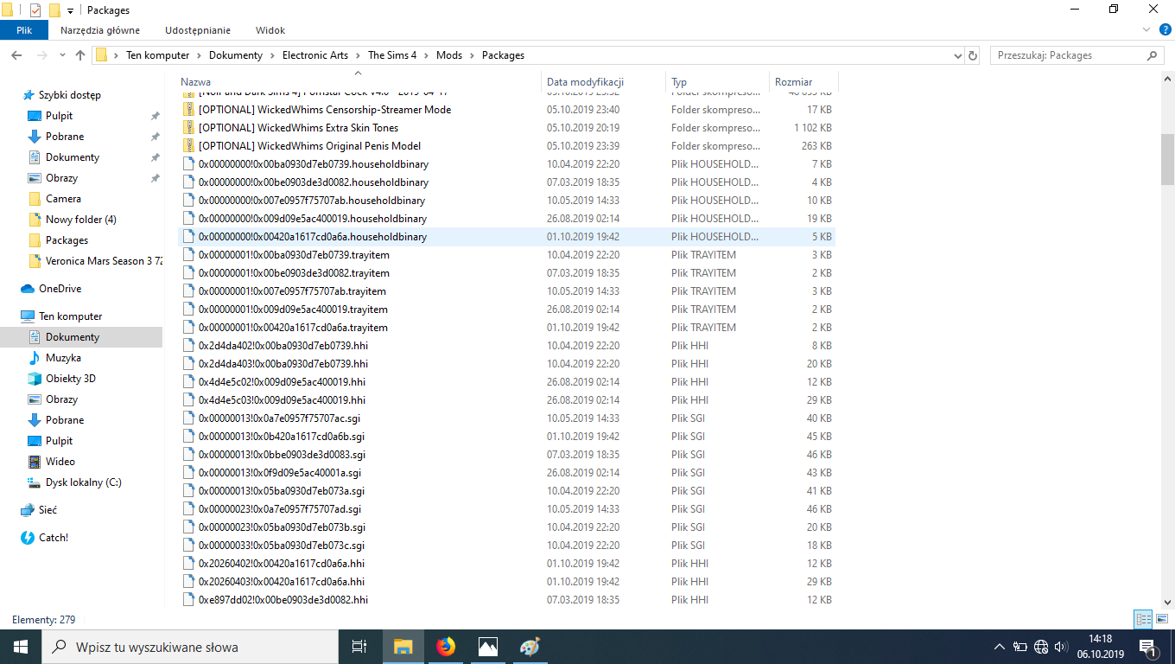The image size is (1175, 664).
Task: Show hidden system tray icons
Action: click(999, 647)
